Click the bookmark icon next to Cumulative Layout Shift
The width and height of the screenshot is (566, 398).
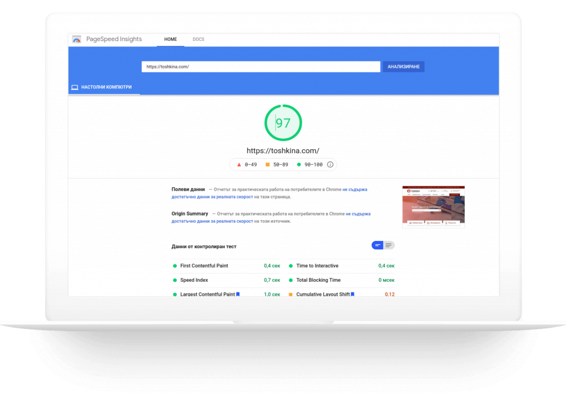(353, 295)
